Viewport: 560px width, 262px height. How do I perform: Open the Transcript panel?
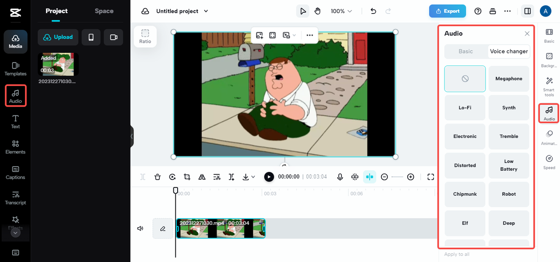pyautogui.click(x=15, y=198)
